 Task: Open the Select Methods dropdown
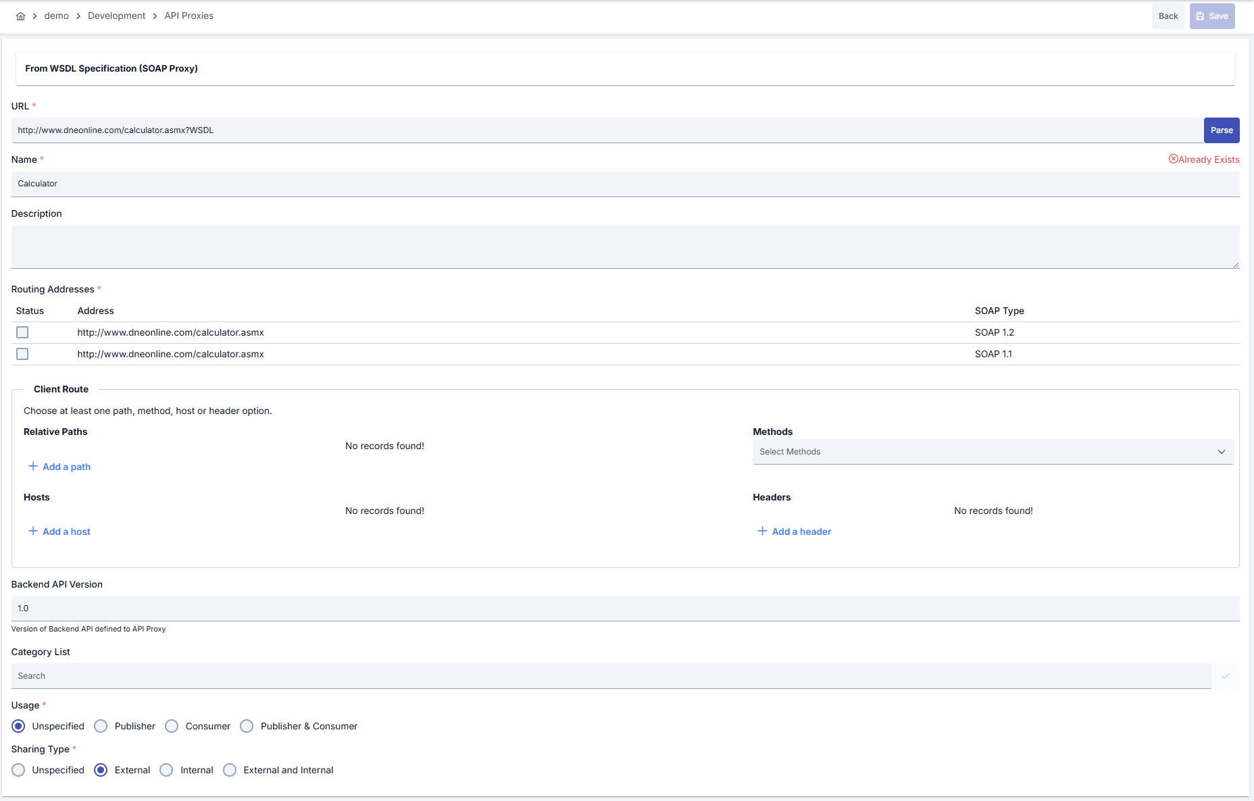(x=993, y=452)
